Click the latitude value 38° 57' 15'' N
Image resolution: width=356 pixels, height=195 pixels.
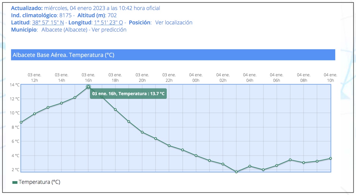coord(48,22)
